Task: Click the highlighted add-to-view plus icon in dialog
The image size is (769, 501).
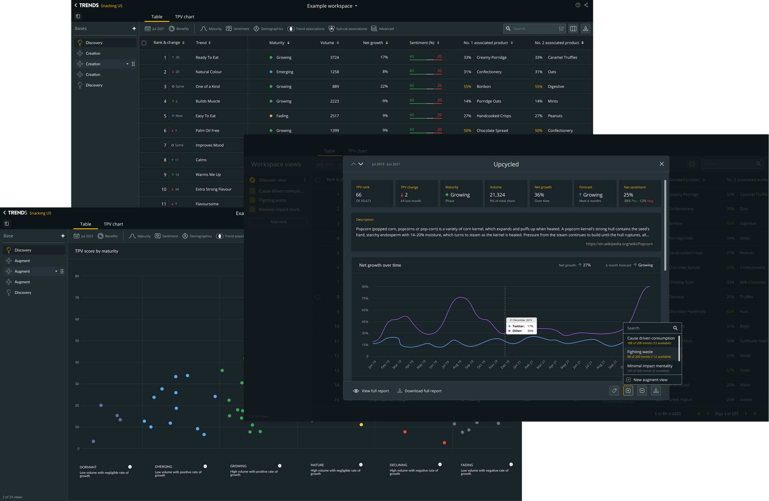Action: (x=628, y=391)
